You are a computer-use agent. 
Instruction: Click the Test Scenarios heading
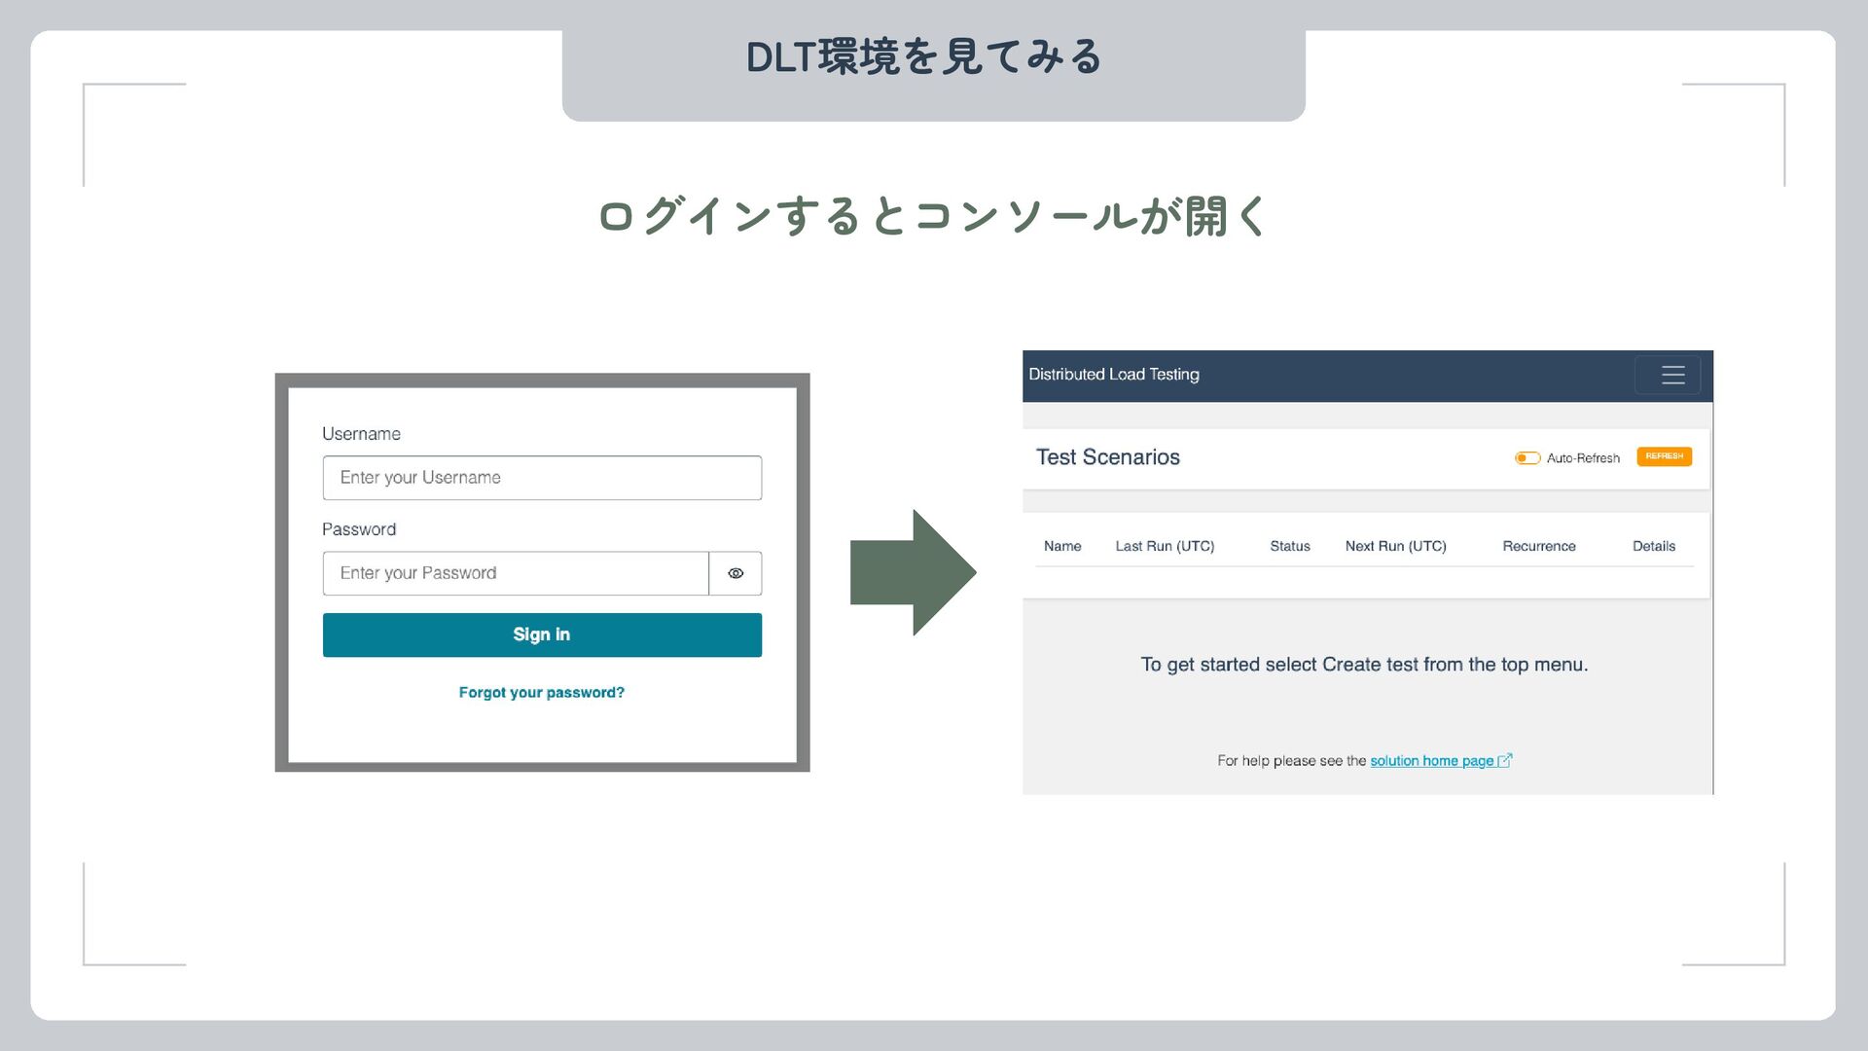tap(1107, 457)
